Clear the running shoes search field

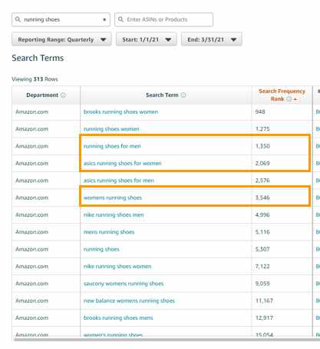click(x=104, y=20)
